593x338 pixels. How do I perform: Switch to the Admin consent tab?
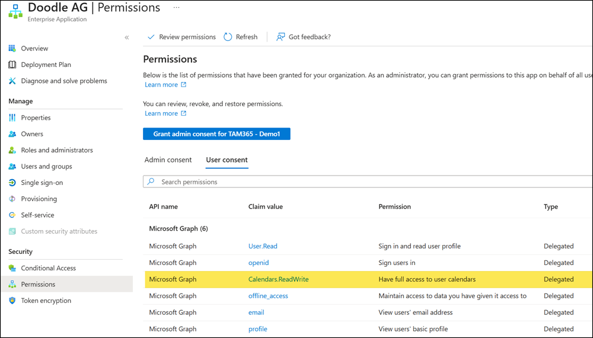[x=168, y=160]
